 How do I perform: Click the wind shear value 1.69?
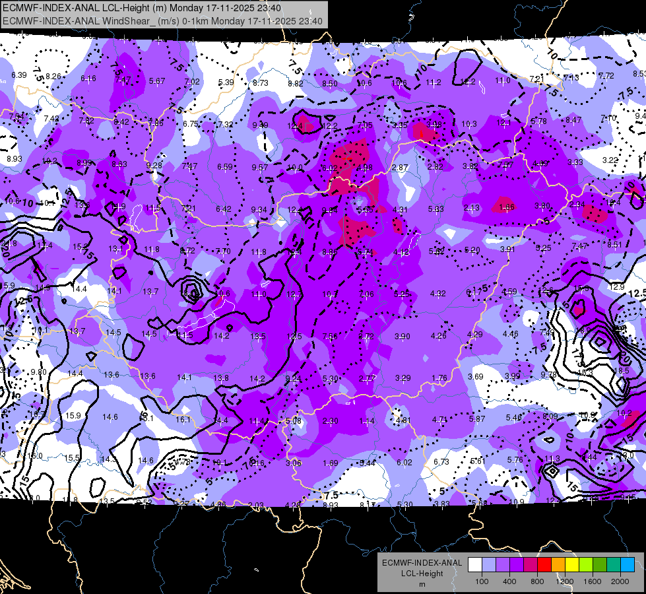(x=331, y=463)
